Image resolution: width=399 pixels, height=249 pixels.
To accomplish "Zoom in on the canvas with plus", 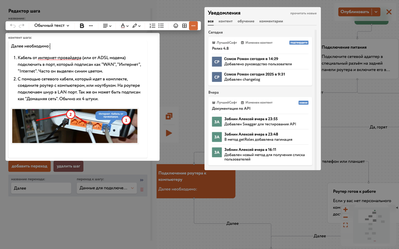I will tap(346, 209).
